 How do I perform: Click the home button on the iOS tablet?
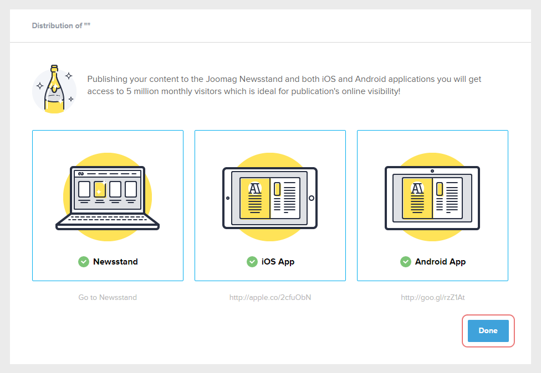(x=311, y=198)
